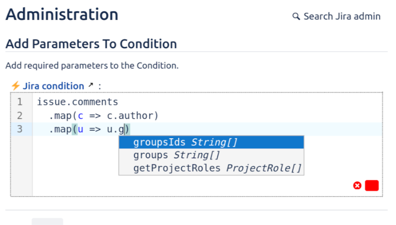396x225 pixels.
Task: Click the gray button below the editor
Action: (47, 221)
